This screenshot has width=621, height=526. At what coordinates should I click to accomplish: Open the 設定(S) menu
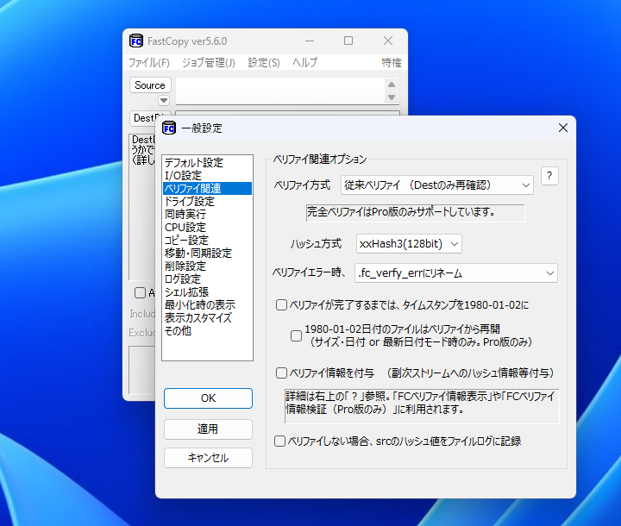pos(264,63)
